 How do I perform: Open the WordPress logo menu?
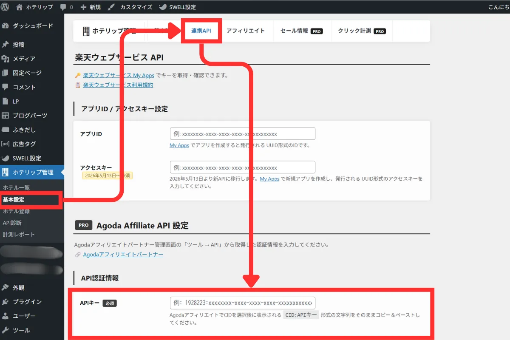[6, 7]
